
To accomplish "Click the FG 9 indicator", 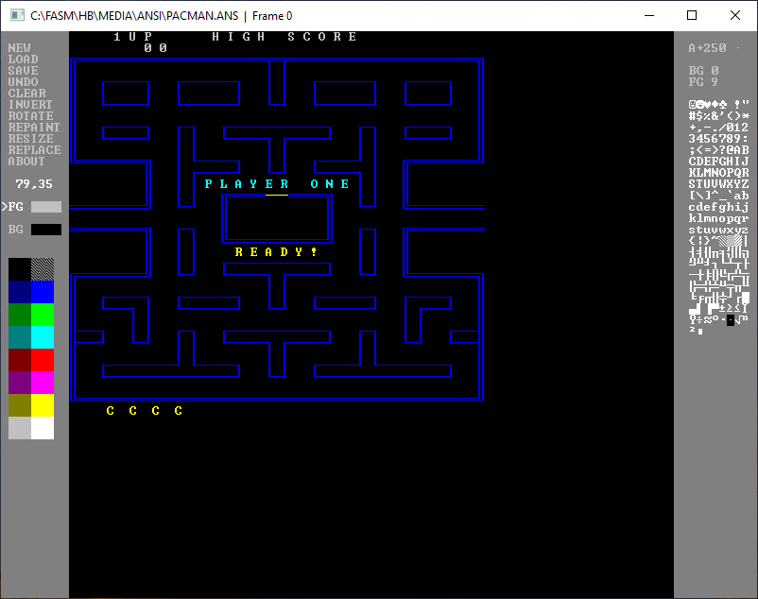I will tap(704, 81).
